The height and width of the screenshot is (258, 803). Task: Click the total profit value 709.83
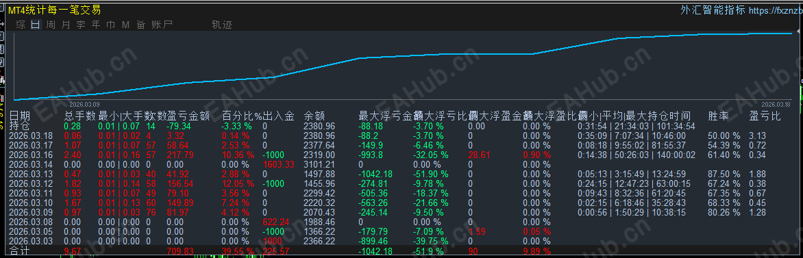pyautogui.click(x=180, y=251)
